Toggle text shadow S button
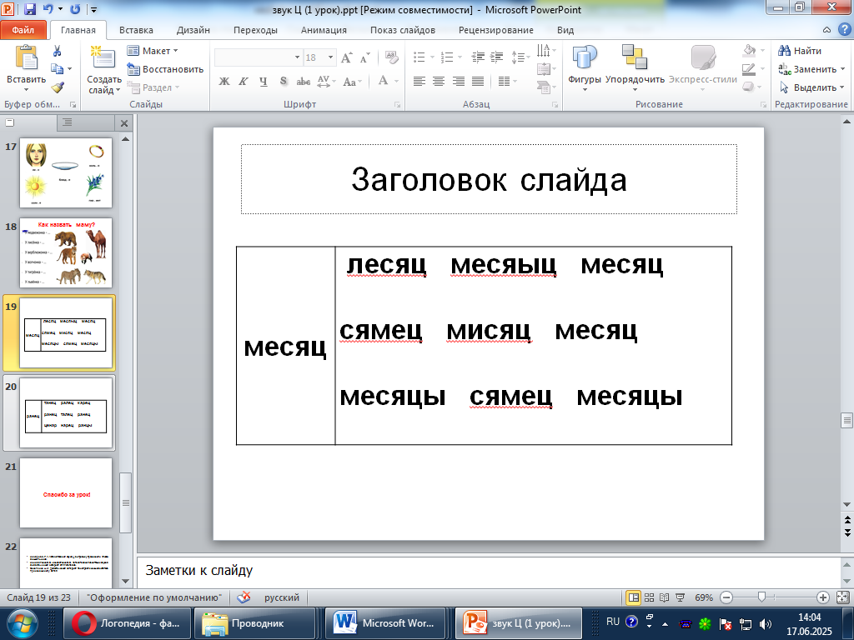854x640 pixels. [284, 82]
